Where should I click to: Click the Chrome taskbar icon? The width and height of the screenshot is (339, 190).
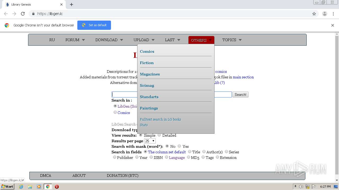point(48,187)
